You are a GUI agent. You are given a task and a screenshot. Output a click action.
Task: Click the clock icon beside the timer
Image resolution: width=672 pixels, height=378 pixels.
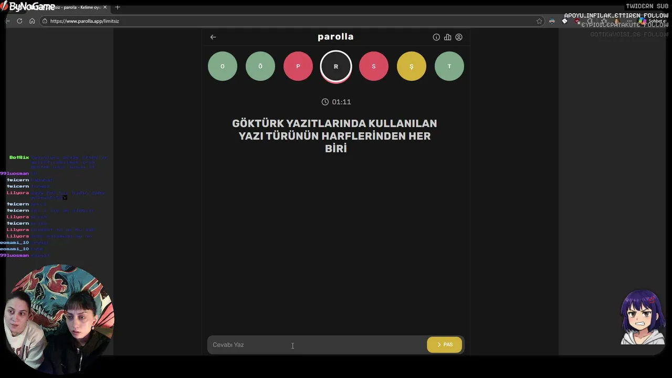click(325, 102)
